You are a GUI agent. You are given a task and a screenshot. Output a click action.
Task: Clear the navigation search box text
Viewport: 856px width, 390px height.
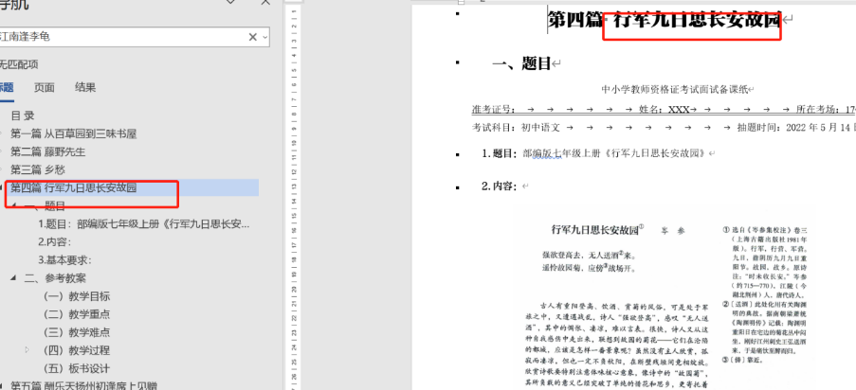coord(253,37)
